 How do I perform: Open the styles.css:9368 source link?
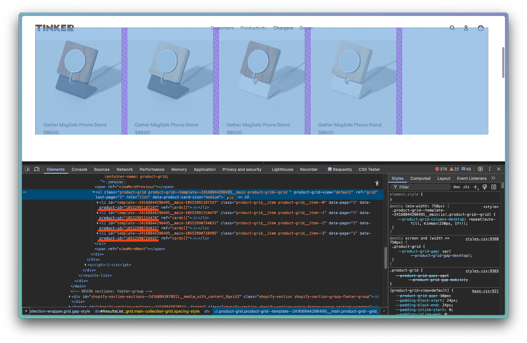[x=482, y=239]
